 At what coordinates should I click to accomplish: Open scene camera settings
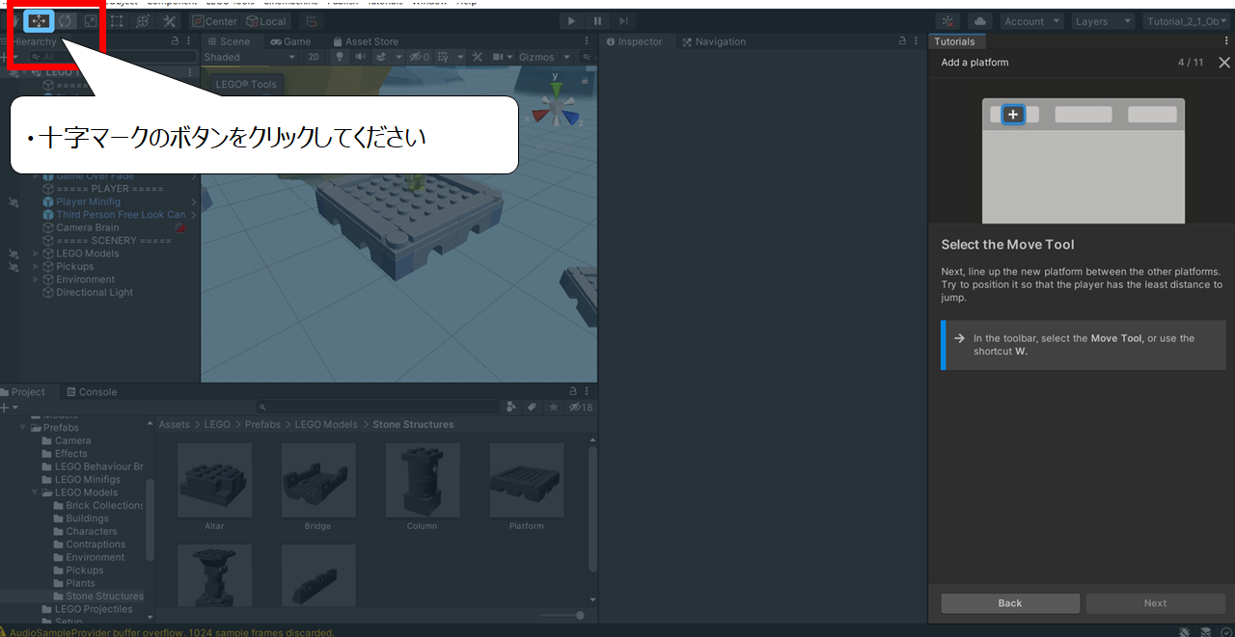click(502, 57)
